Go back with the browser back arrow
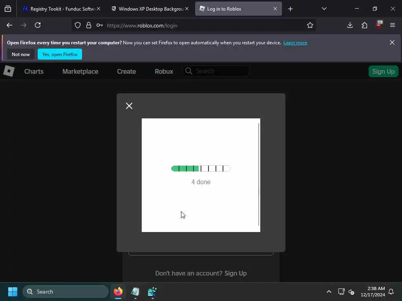The image size is (402, 301). 9,25
